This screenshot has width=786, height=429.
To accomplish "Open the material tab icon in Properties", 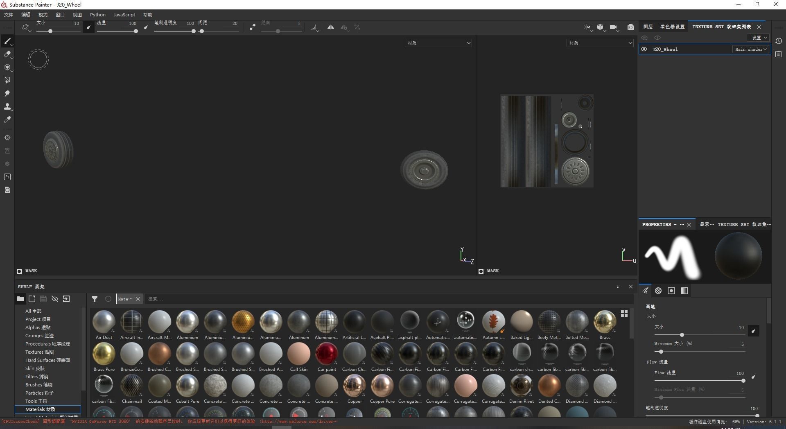I will coord(684,291).
